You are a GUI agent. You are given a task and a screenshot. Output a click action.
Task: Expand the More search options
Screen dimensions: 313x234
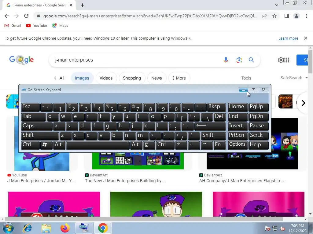click(x=179, y=78)
